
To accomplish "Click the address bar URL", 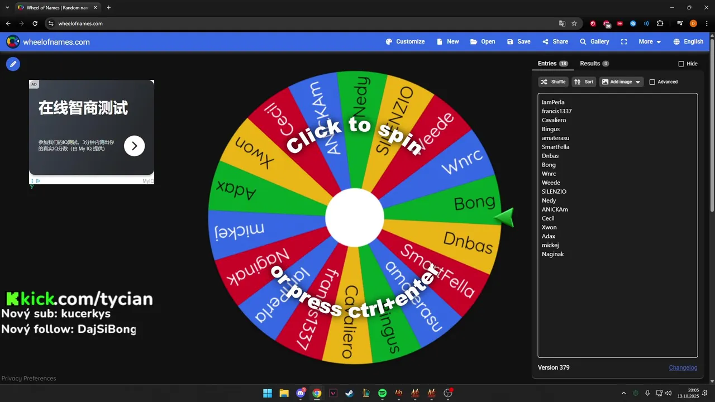I will point(80,23).
